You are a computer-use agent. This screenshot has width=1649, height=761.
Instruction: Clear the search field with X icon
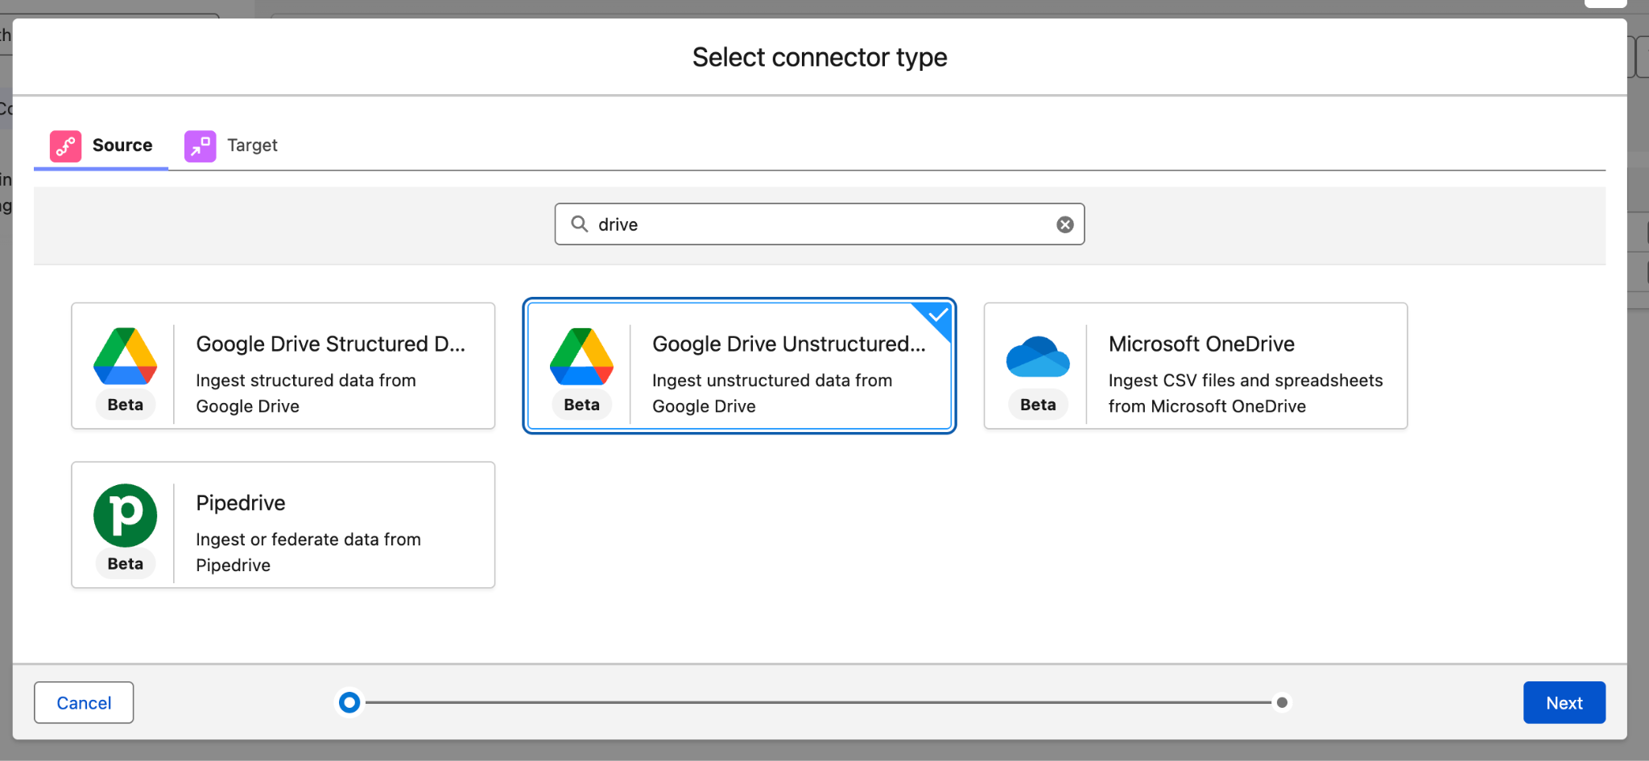(1064, 224)
